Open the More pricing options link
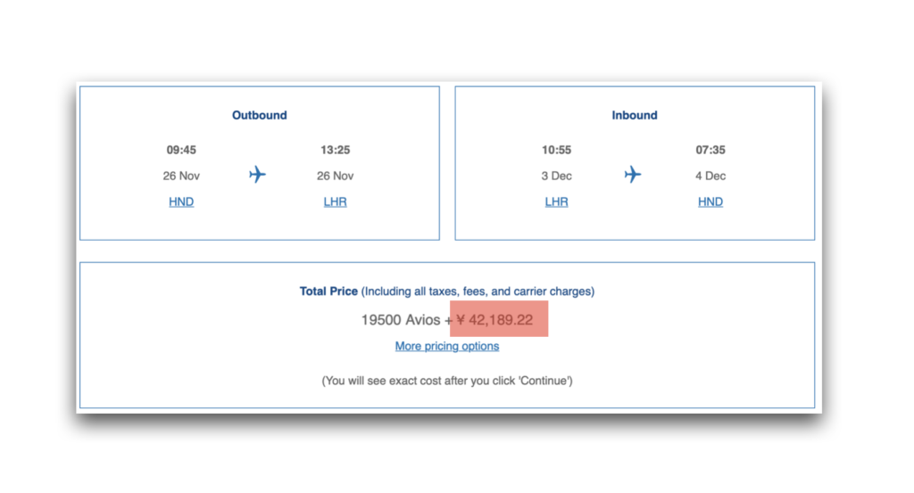The height and width of the screenshot is (493, 914). tap(447, 346)
